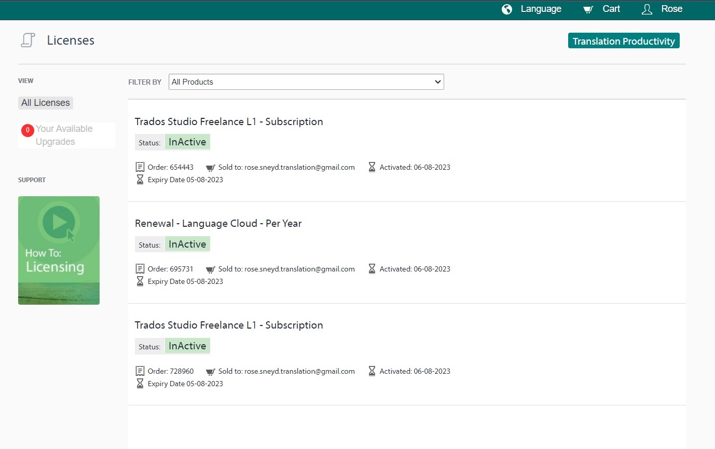
Task: Select the All Licenses view
Action: point(46,103)
